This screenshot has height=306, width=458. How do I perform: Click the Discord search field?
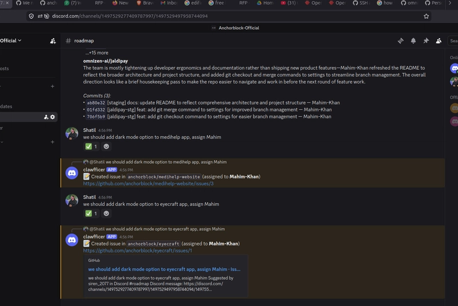(453, 41)
